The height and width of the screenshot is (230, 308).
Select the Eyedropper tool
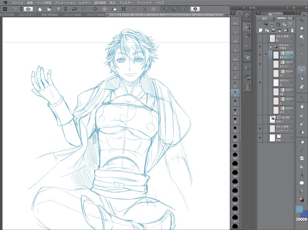302,62
